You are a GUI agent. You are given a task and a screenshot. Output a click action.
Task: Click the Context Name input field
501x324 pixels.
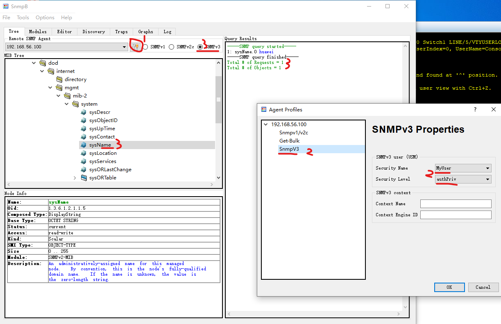point(456,204)
